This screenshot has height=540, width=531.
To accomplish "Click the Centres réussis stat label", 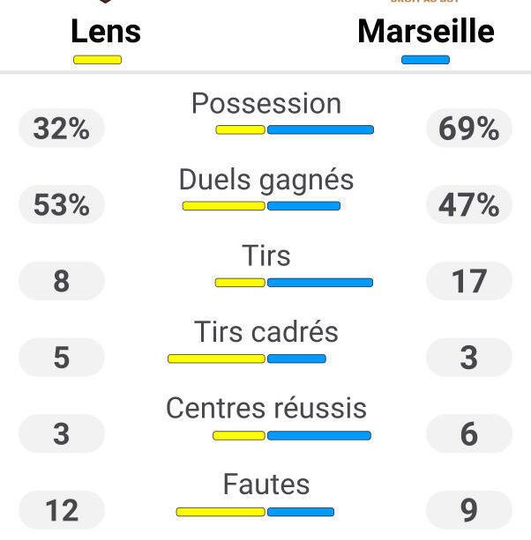I will click(x=265, y=409).
